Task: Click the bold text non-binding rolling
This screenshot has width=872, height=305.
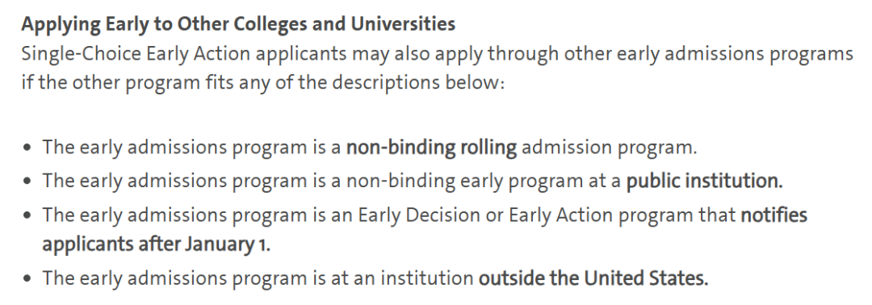Action: coord(431,147)
